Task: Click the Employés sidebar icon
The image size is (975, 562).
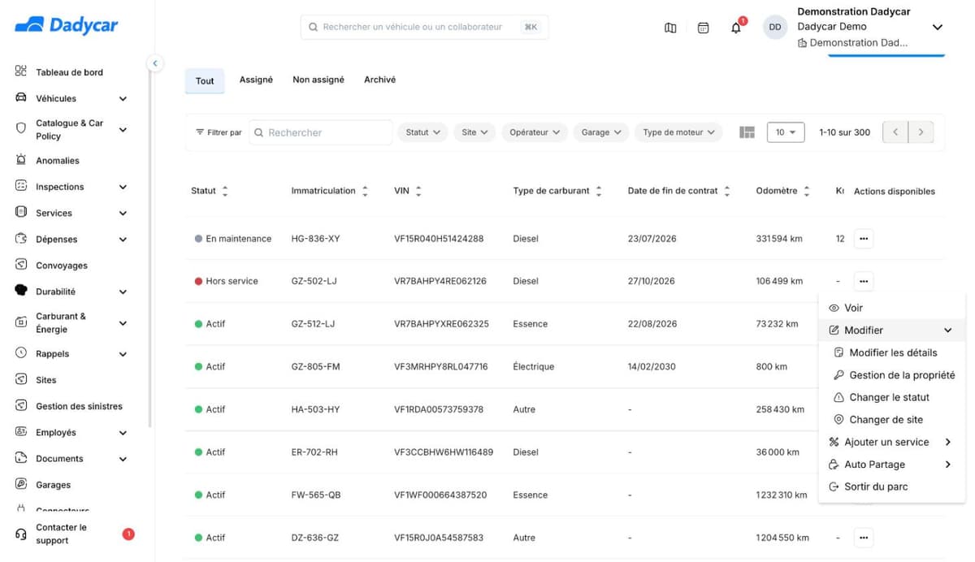Action: pyautogui.click(x=21, y=432)
